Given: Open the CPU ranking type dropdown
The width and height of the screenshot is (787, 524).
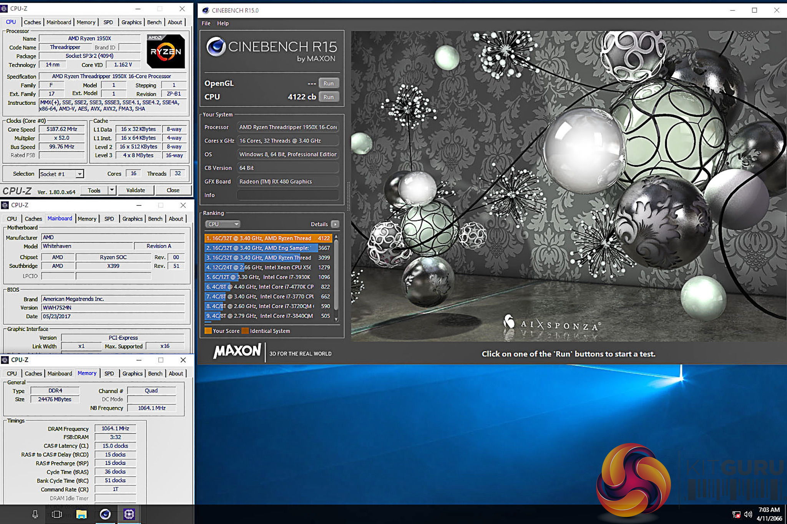Looking at the screenshot, I should pos(222,224).
